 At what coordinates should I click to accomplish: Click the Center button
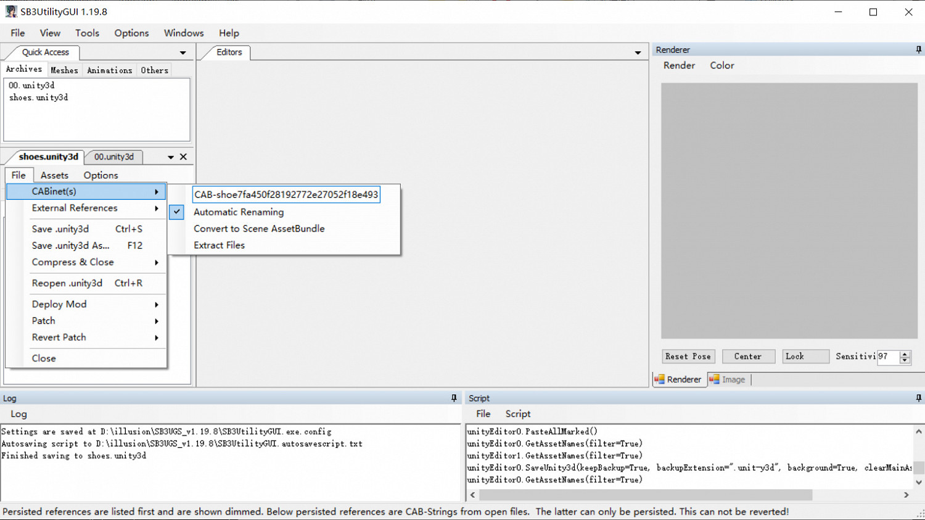[x=748, y=357]
